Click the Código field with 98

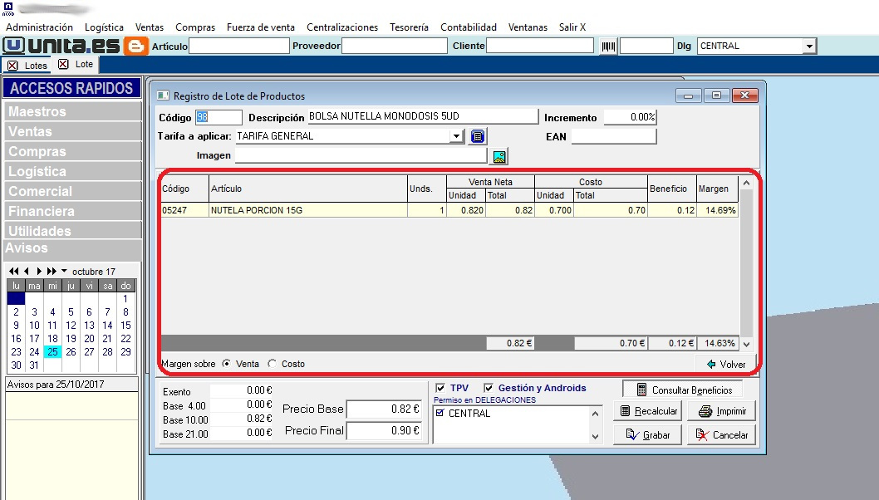coord(219,117)
